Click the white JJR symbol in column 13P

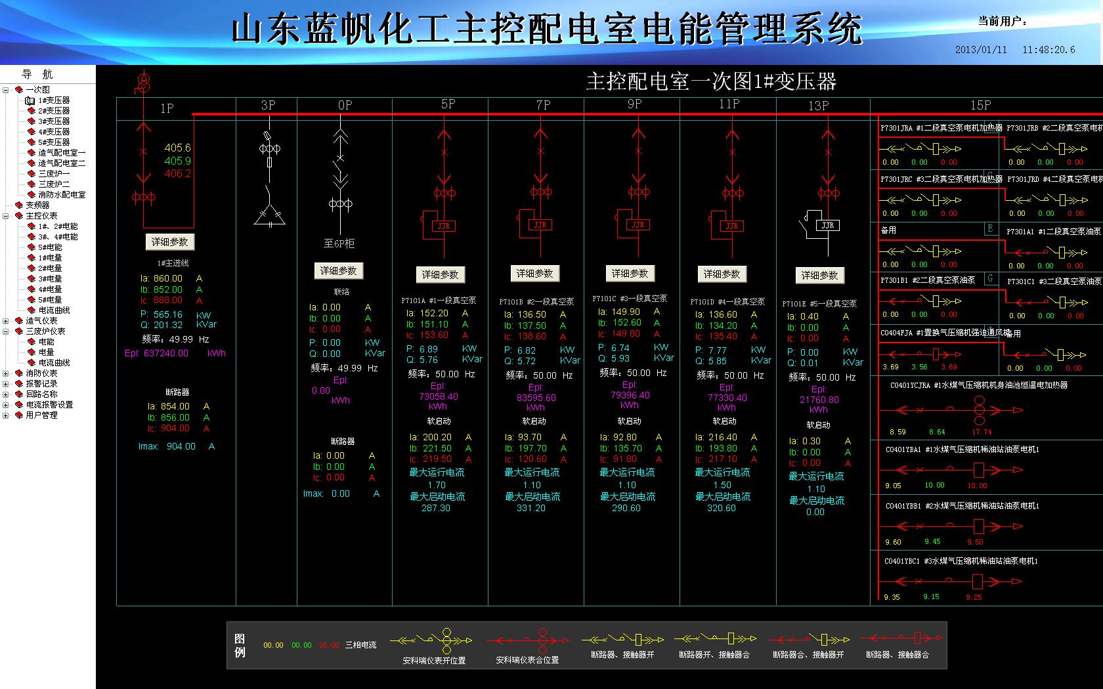pyautogui.click(x=827, y=225)
